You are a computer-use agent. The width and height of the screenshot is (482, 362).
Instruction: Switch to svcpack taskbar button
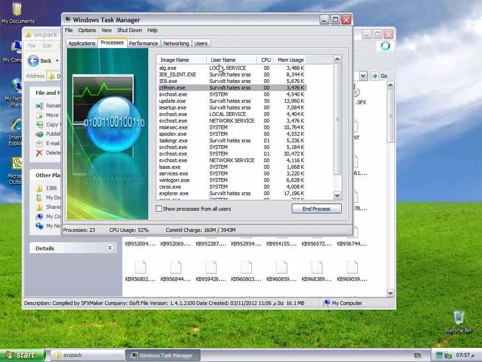87,355
